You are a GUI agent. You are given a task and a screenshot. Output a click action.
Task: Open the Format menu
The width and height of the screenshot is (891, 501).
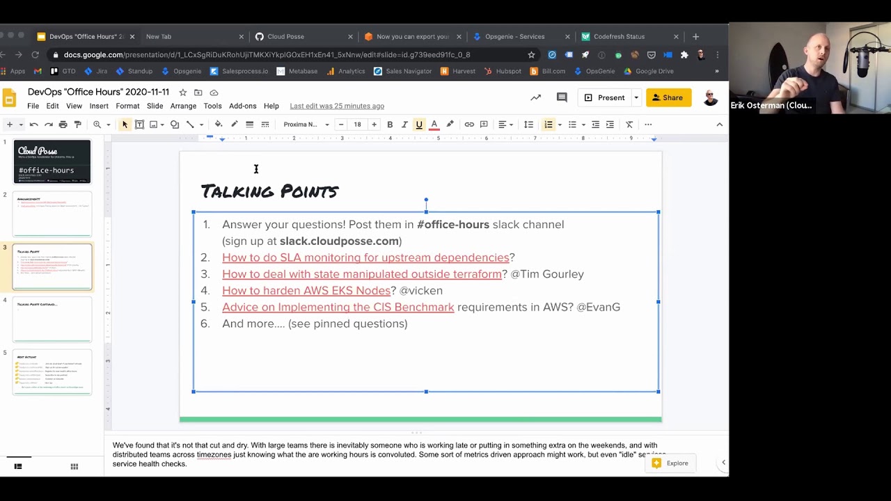[127, 106]
